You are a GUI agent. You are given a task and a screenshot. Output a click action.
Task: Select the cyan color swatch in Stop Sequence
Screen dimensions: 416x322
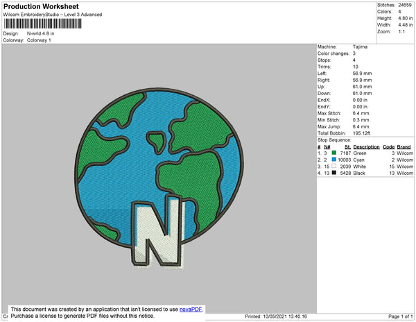pos(333,159)
